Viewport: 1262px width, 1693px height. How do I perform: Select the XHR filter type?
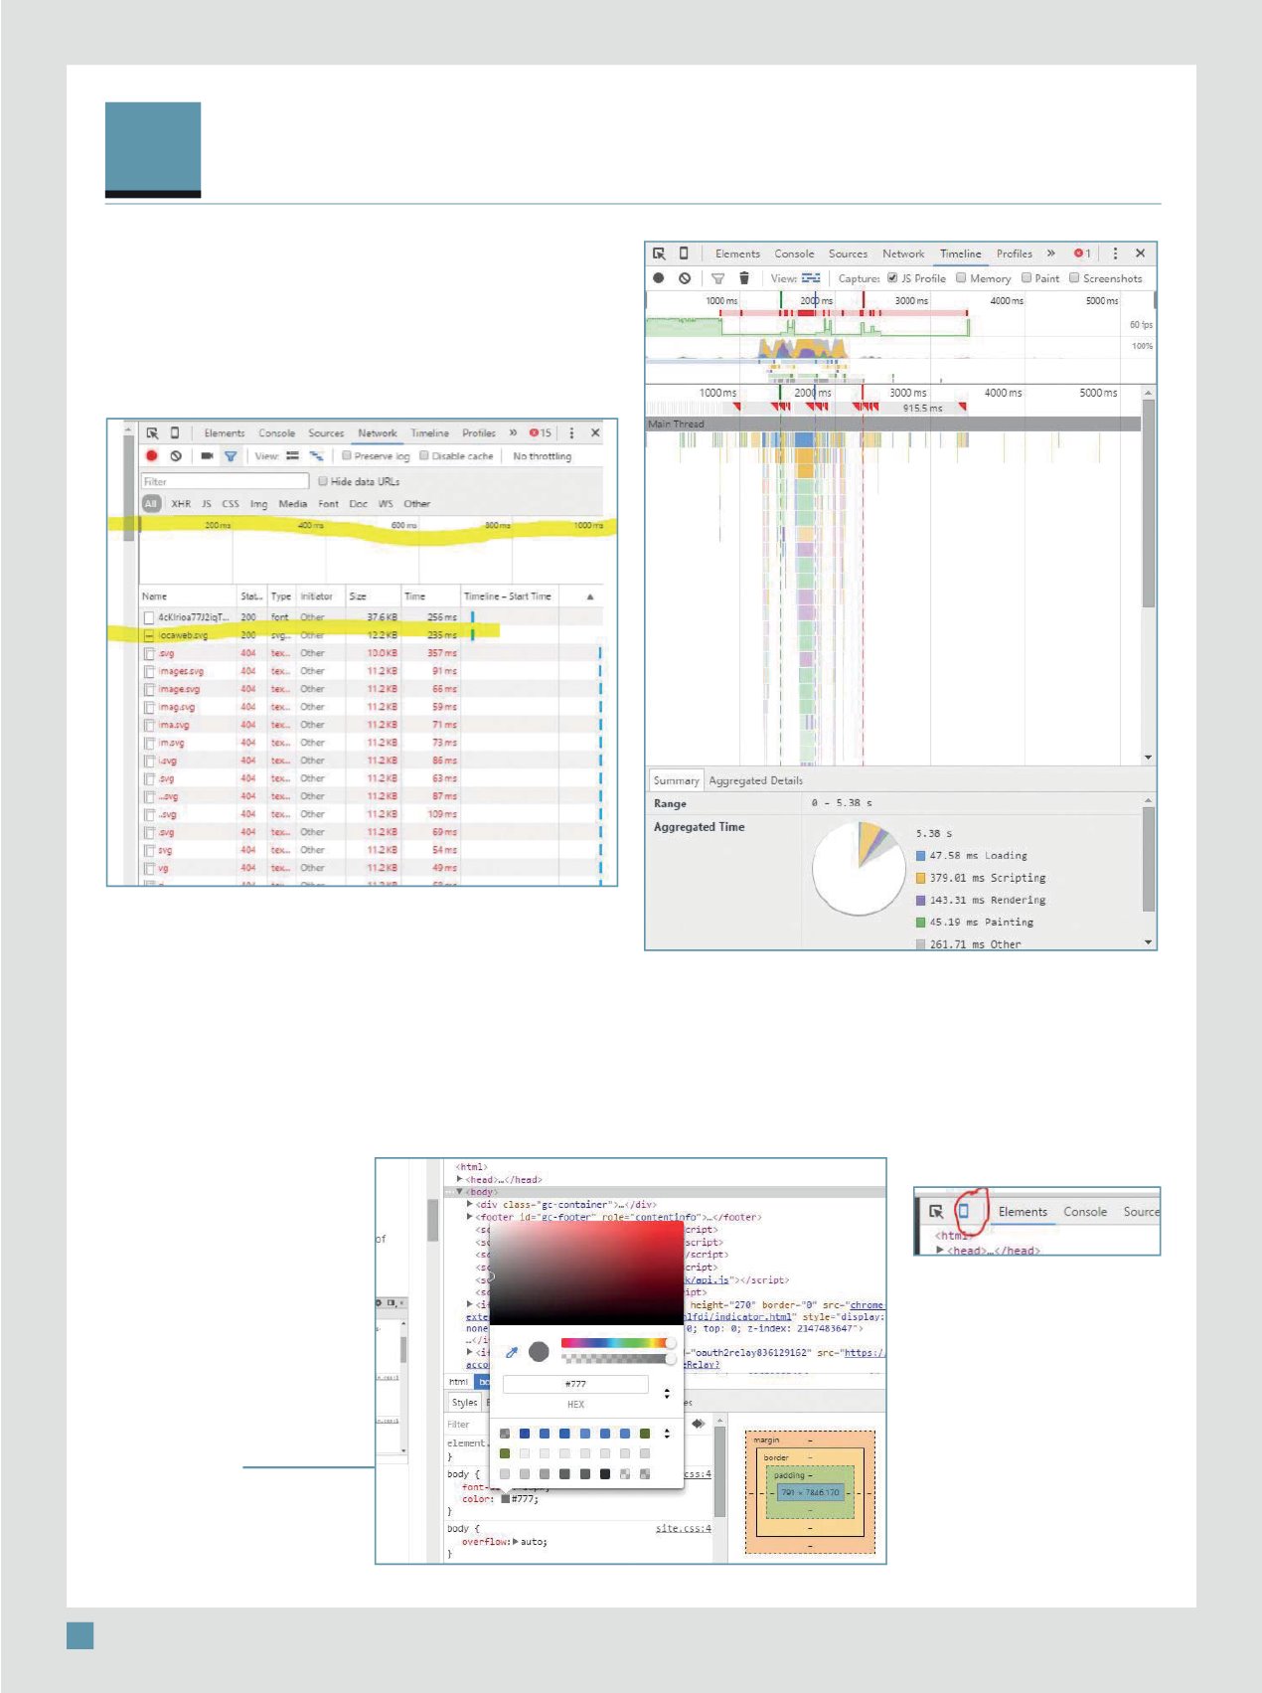181,504
